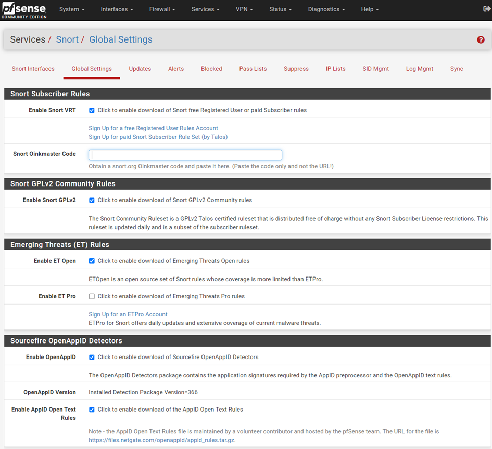The width and height of the screenshot is (492, 449).
Task: Open the Suppress tab
Action: (296, 69)
